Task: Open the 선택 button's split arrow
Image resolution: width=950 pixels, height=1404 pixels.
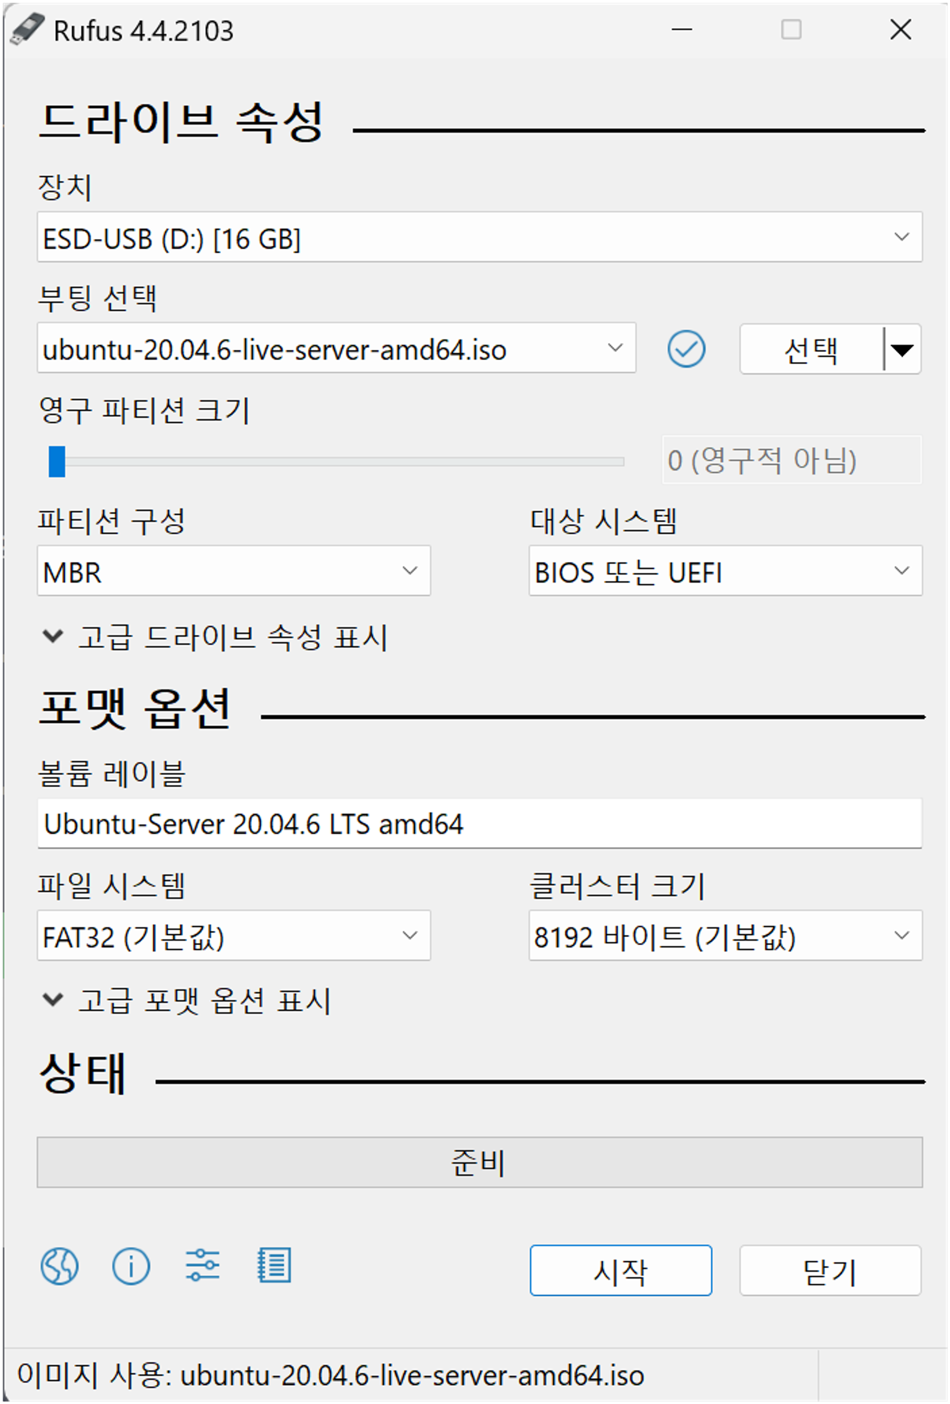Action: 902,350
